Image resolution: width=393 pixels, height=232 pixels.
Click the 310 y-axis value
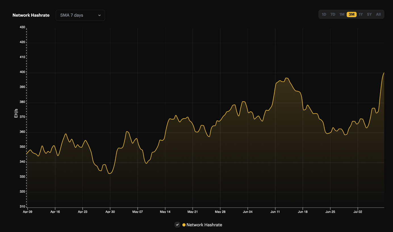pos(22,207)
